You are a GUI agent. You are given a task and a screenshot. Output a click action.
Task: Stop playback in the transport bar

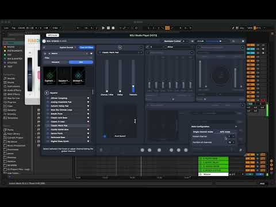108,28
